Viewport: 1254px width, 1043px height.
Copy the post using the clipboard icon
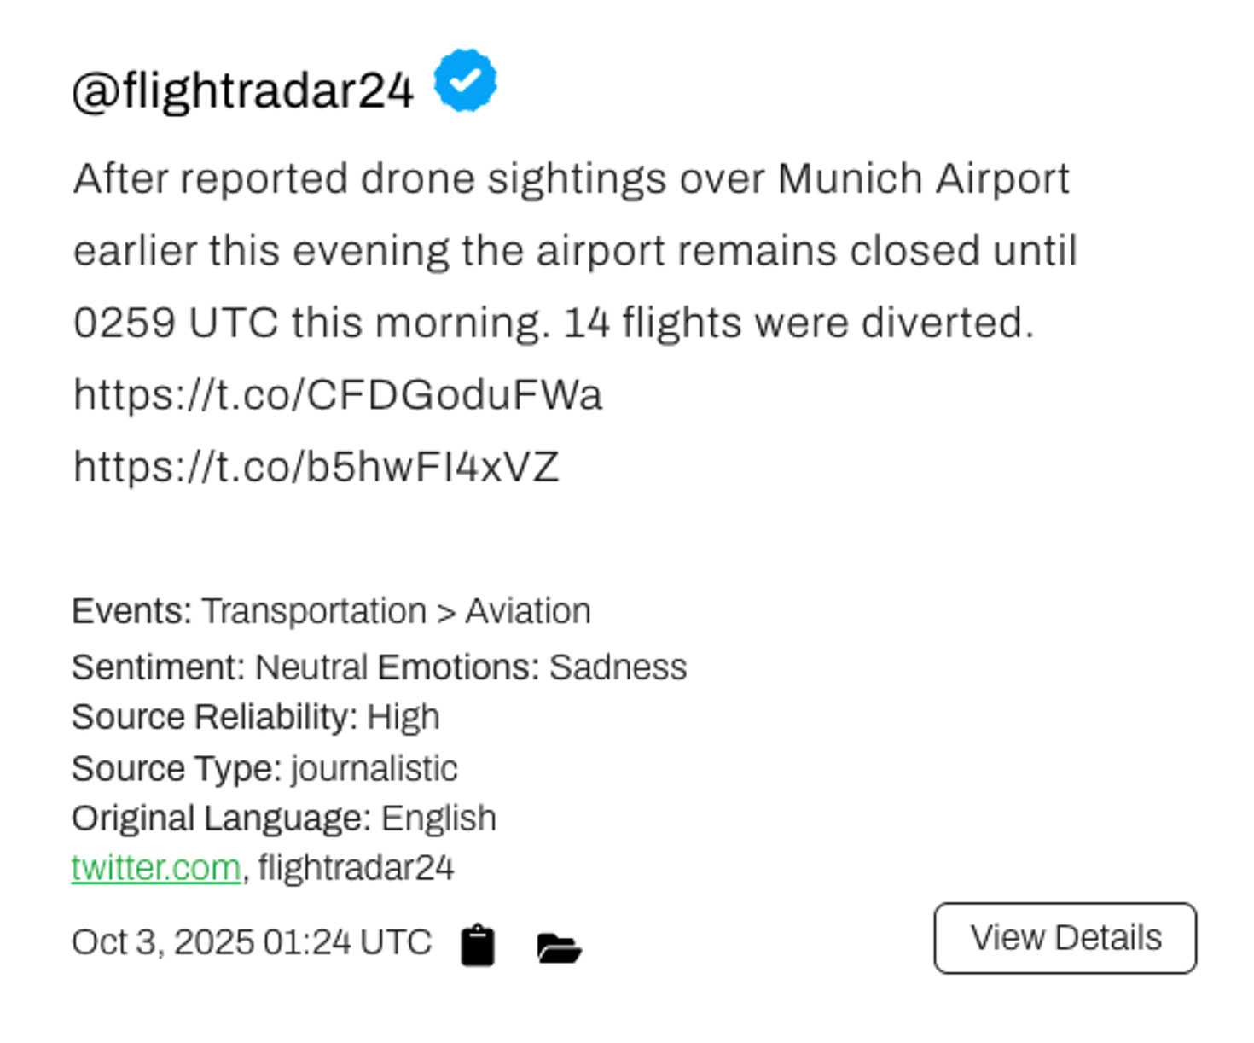(478, 945)
